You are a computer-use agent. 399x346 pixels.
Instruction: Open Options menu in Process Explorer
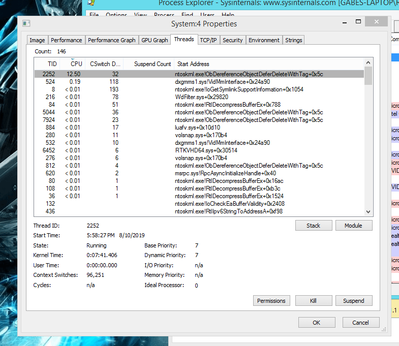point(116,15)
